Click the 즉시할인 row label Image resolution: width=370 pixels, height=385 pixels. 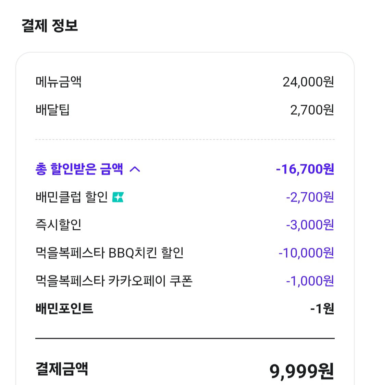pyautogui.click(x=58, y=224)
